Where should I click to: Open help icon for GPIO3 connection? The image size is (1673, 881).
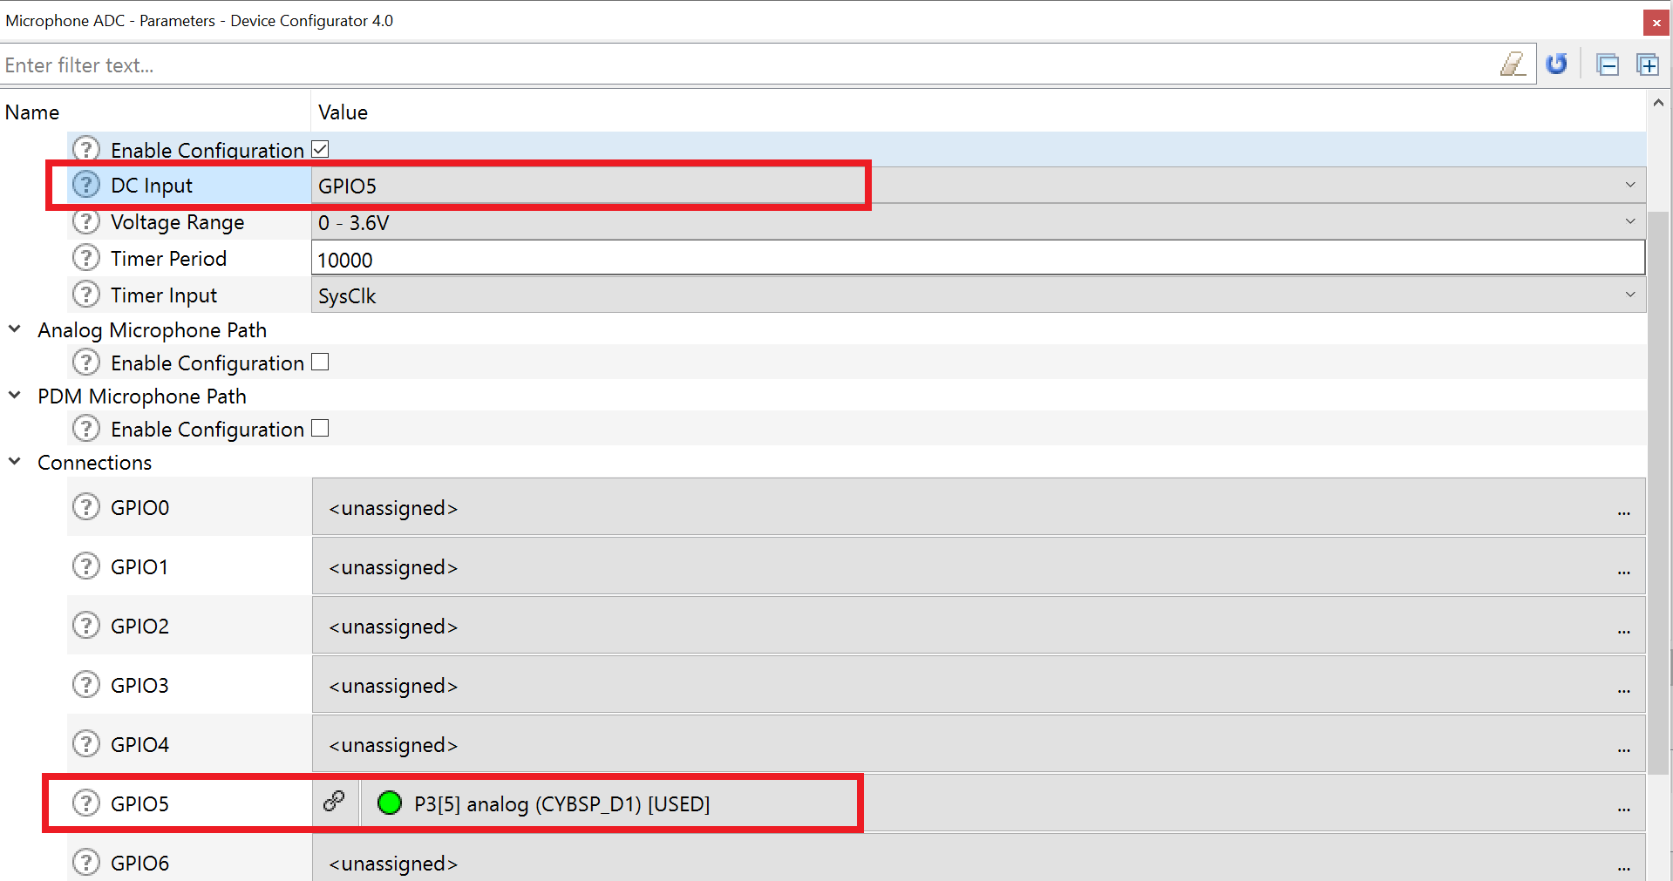pyautogui.click(x=85, y=684)
